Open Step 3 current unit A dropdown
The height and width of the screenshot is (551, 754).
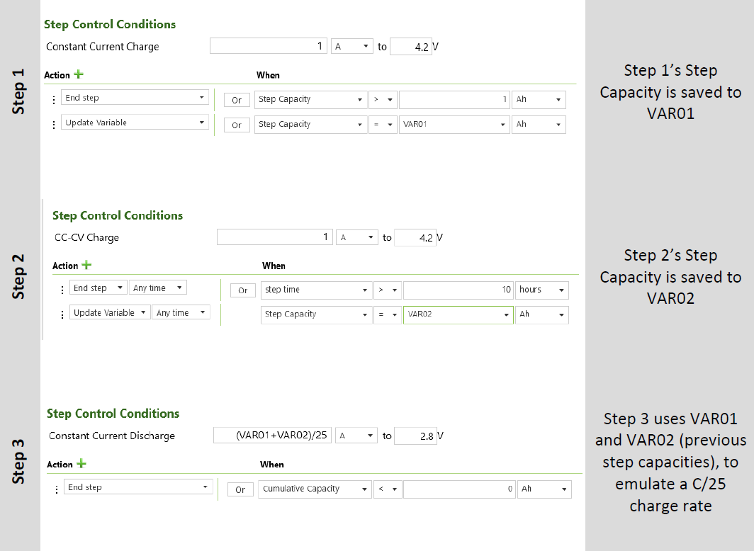pyautogui.click(x=356, y=436)
